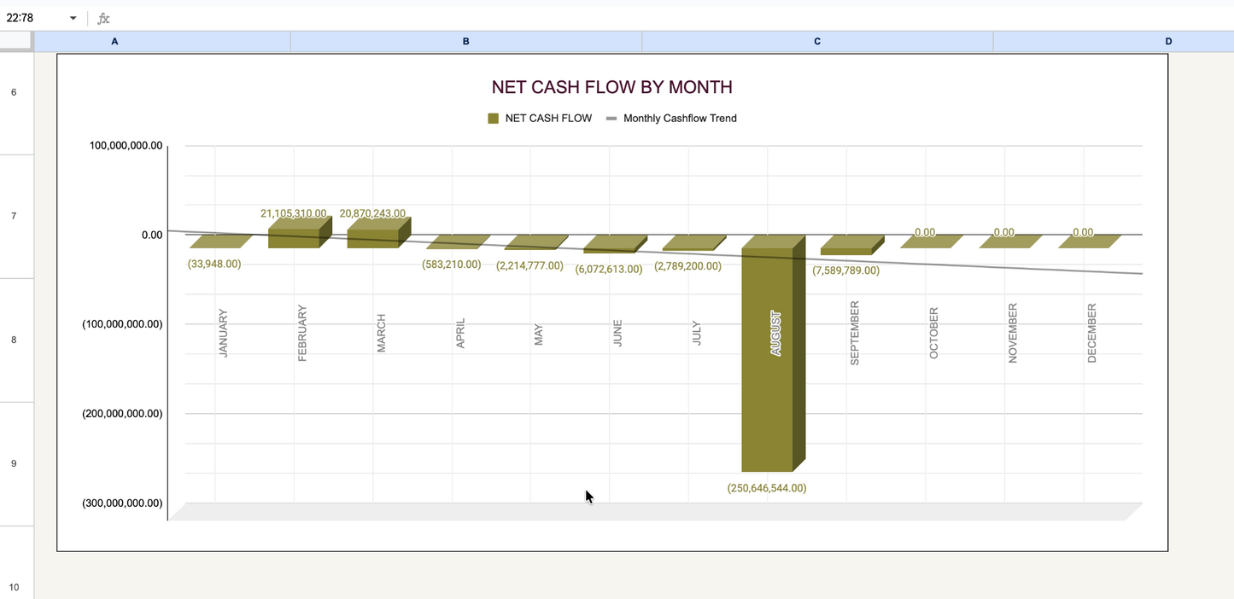The height and width of the screenshot is (599, 1234).
Task: Select column C header
Action: [x=817, y=41]
